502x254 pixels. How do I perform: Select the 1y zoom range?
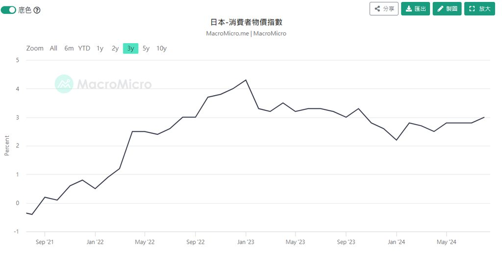click(x=100, y=48)
